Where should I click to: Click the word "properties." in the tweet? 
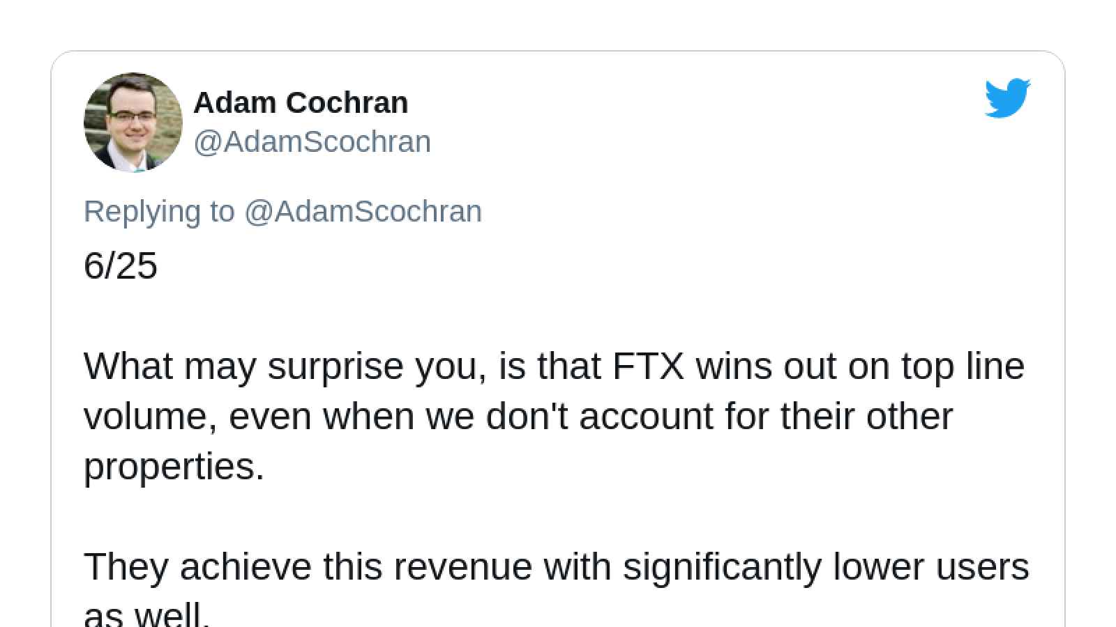tap(174, 467)
